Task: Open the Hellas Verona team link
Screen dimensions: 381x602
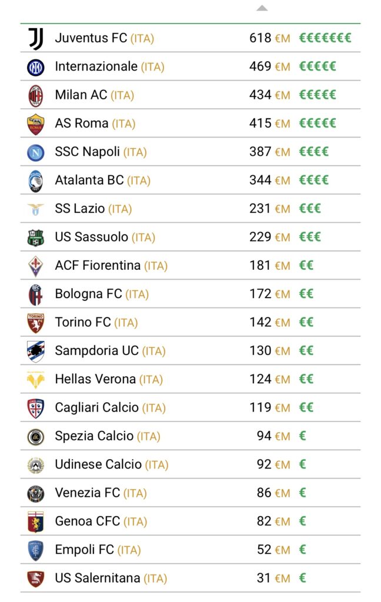Action: click(95, 379)
